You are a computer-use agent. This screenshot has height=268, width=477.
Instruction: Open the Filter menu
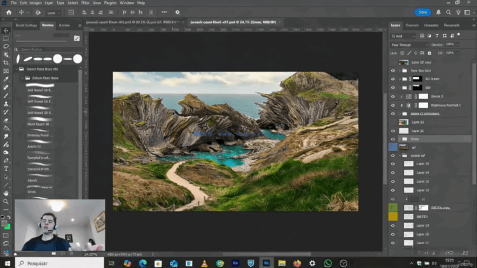[x=85, y=3]
